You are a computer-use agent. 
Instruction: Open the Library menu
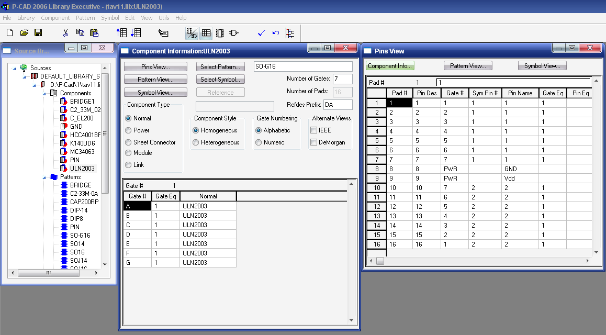click(26, 18)
